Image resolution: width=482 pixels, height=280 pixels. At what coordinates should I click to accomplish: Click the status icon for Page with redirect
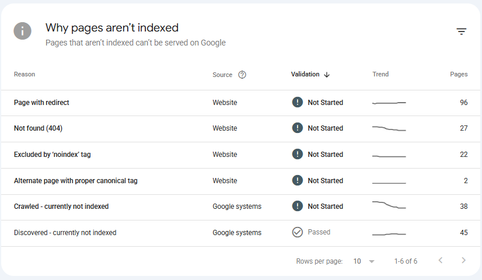pos(297,102)
